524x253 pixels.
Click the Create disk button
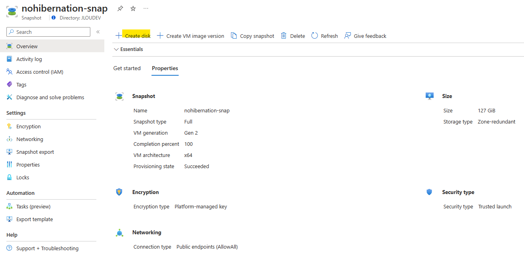133,36
